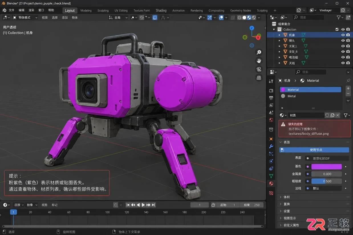
Task: Expand the 体积 panel
Action: click(x=314, y=197)
